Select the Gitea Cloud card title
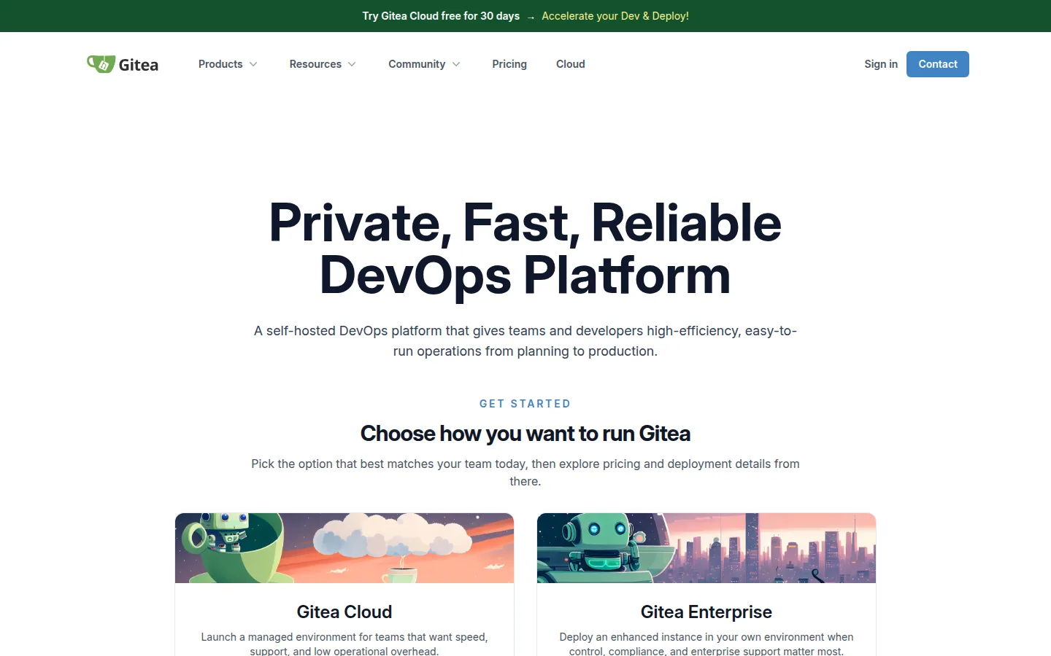 coord(344,612)
